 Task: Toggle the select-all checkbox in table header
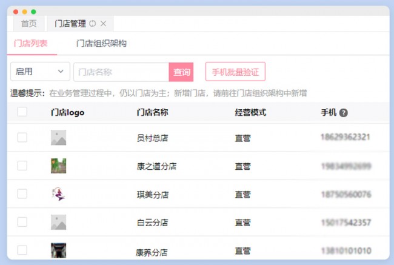tap(22, 112)
